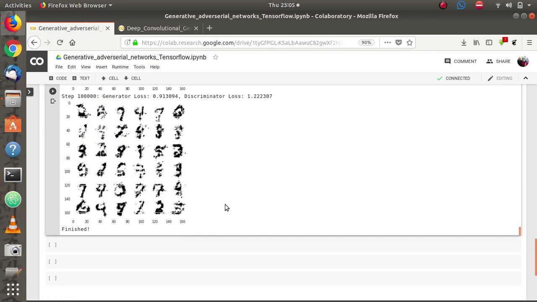This screenshot has width=537, height=302.
Task: Open the Tools menu
Action: click(139, 67)
